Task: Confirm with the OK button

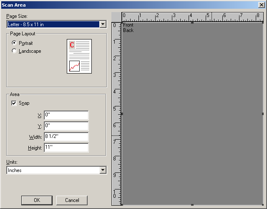Action: tap(37, 200)
